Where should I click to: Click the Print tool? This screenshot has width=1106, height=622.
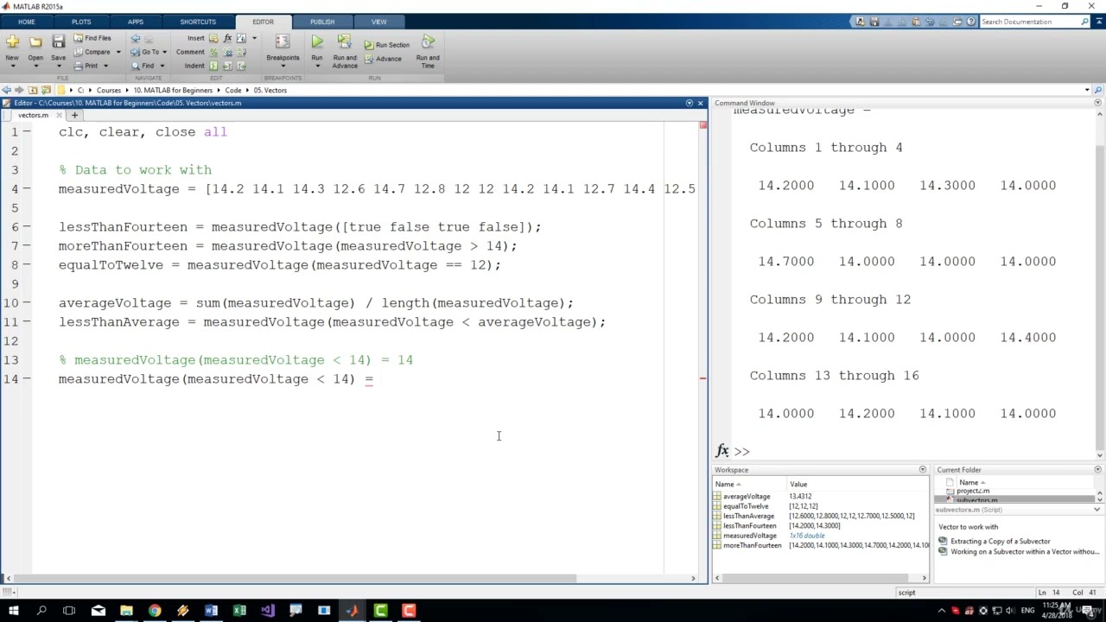pyautogui.click(x=86, y=66)
